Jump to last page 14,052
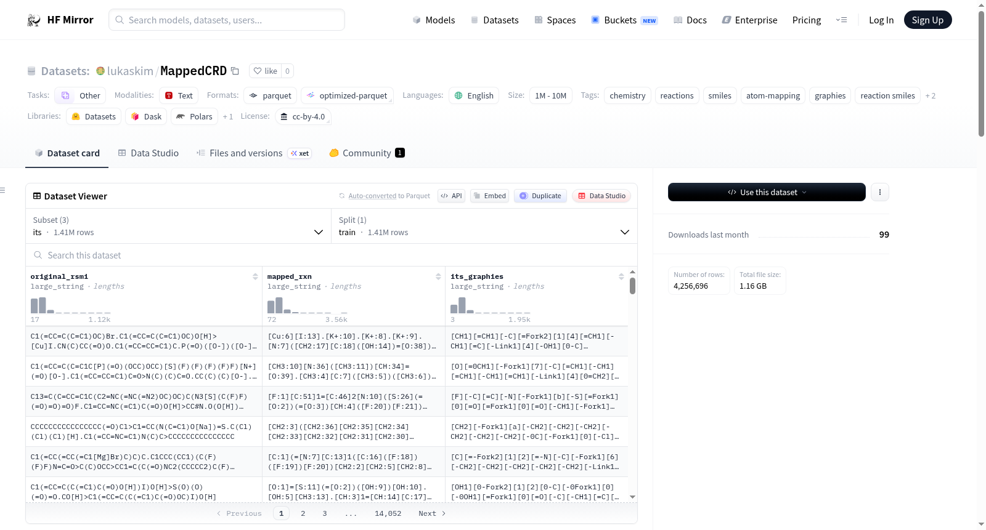The width and height of the screenshot is (986, 530). [x=388, y=513]
